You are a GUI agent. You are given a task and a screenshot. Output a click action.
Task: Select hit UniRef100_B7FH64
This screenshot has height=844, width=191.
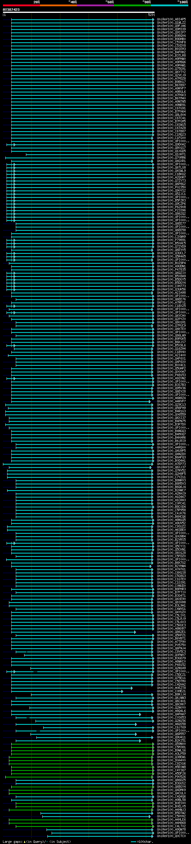click(x=171, y=111)
